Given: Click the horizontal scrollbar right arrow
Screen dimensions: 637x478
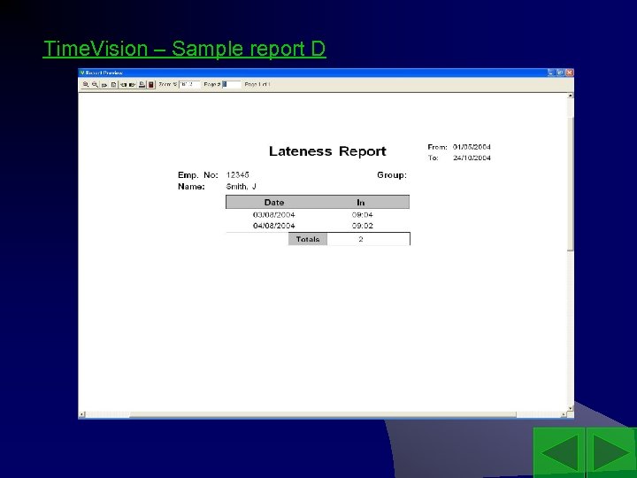Looking at the screenshot, I should click(564, 414).
